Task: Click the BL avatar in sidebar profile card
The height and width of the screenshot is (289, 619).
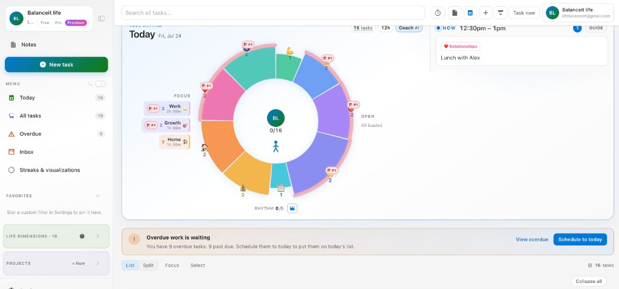Action: coord(16,18)
